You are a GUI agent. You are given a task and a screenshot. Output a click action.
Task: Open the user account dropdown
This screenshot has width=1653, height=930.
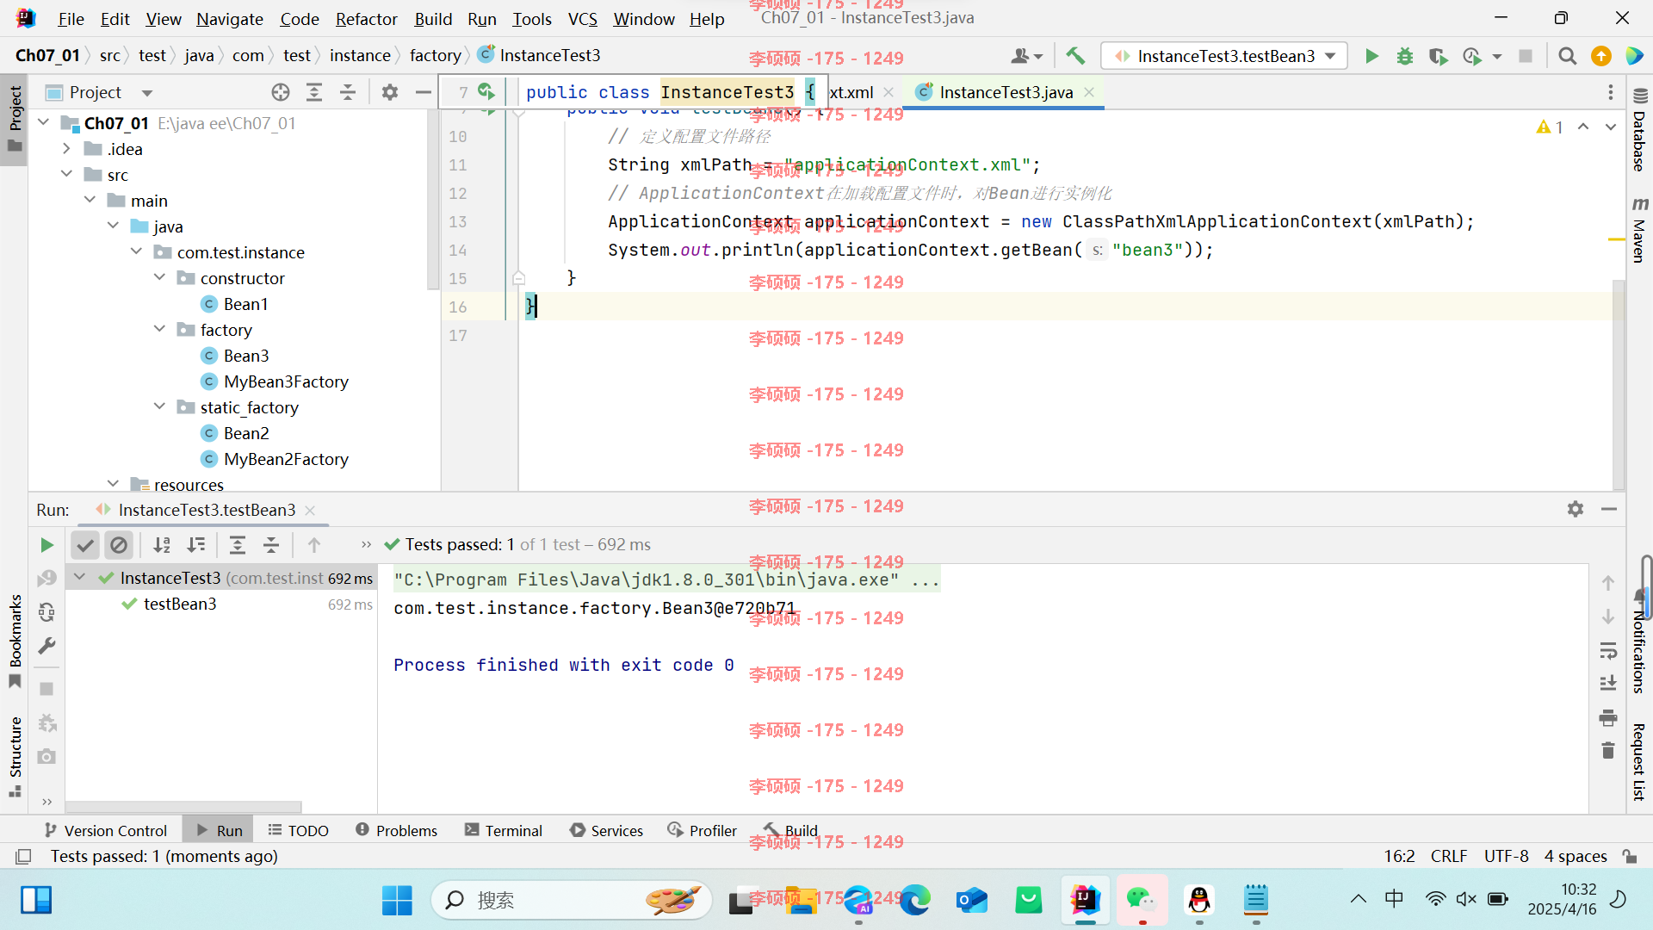click(1026, 56)
